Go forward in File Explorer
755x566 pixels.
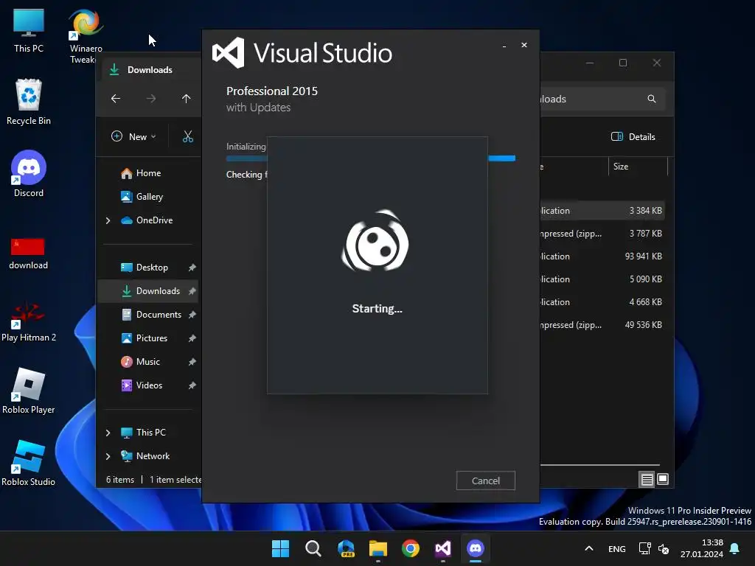point(151,99)
